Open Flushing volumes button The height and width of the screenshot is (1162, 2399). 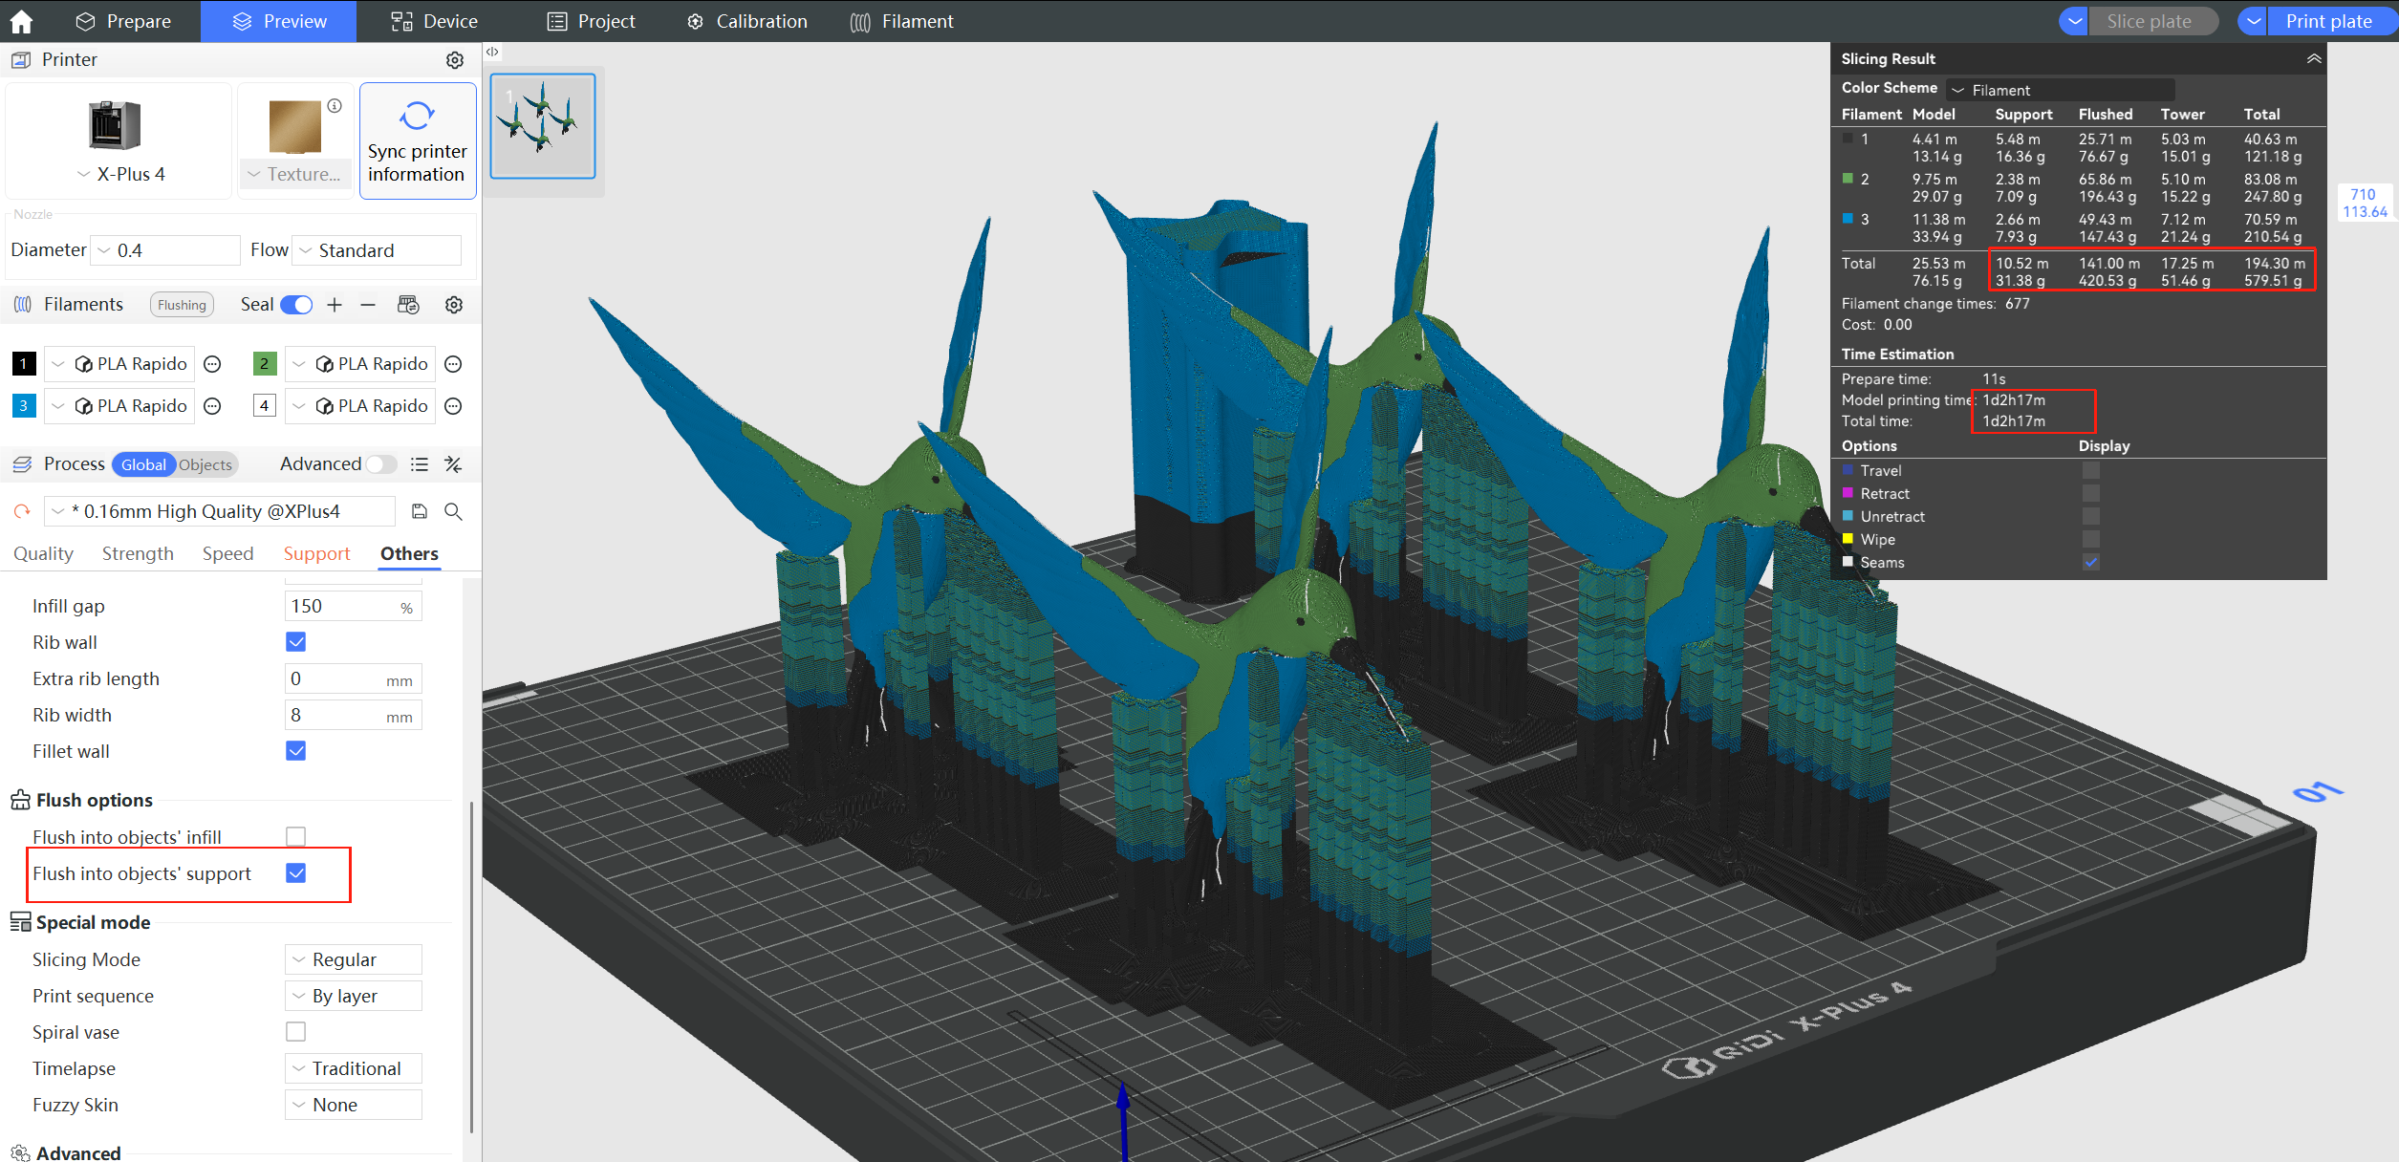click(x=182, y=305)
